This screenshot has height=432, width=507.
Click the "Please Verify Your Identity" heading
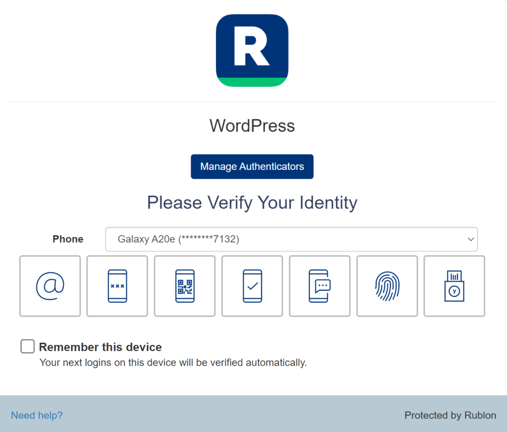pyautogui.click(x=252, y=203)
